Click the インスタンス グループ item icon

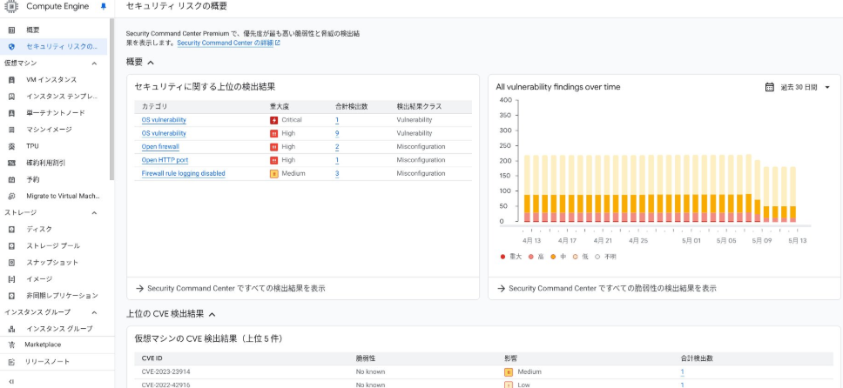[12, 329]
